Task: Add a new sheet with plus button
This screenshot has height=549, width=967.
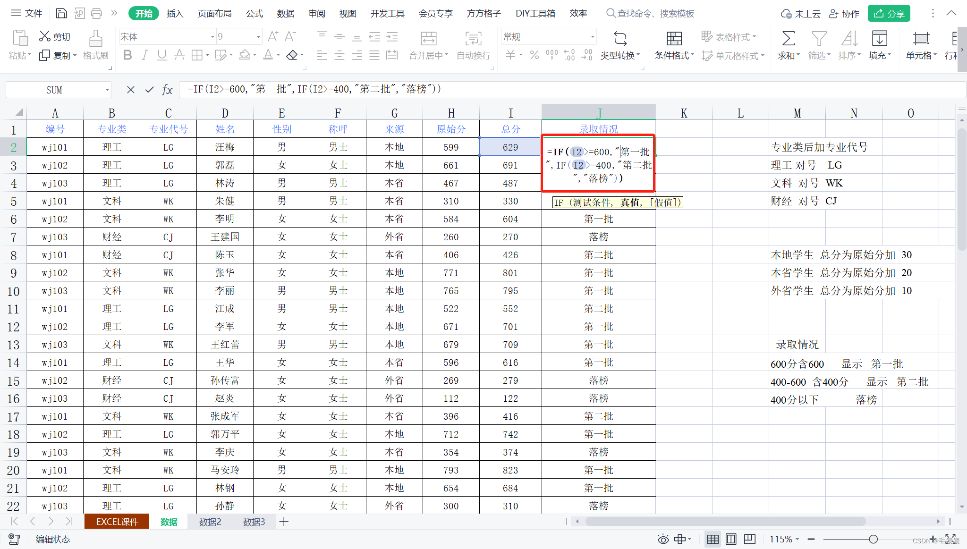Action: 284,522
